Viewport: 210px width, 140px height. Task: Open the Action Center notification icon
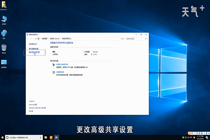[207, 138]
